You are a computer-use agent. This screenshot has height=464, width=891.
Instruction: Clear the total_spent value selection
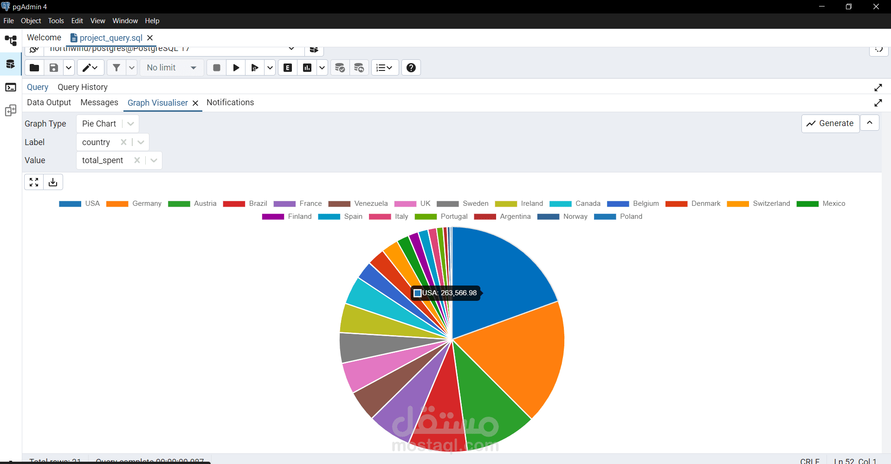tap(137, 160)
